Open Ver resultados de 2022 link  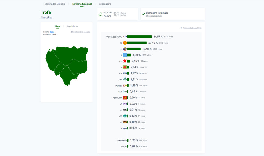click(x=191, y=28)
